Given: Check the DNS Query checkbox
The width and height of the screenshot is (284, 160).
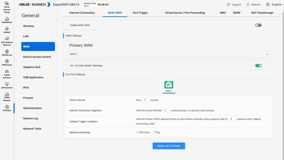Looking at the screenshot, I should click(138, 132).
